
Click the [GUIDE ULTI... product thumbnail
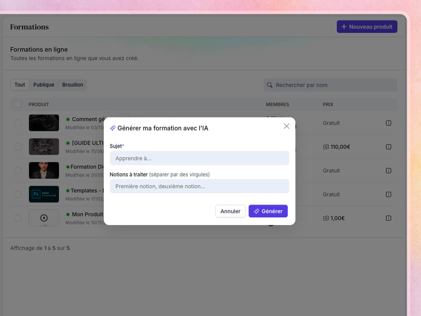pyautogui.click(x=44, y=147)
